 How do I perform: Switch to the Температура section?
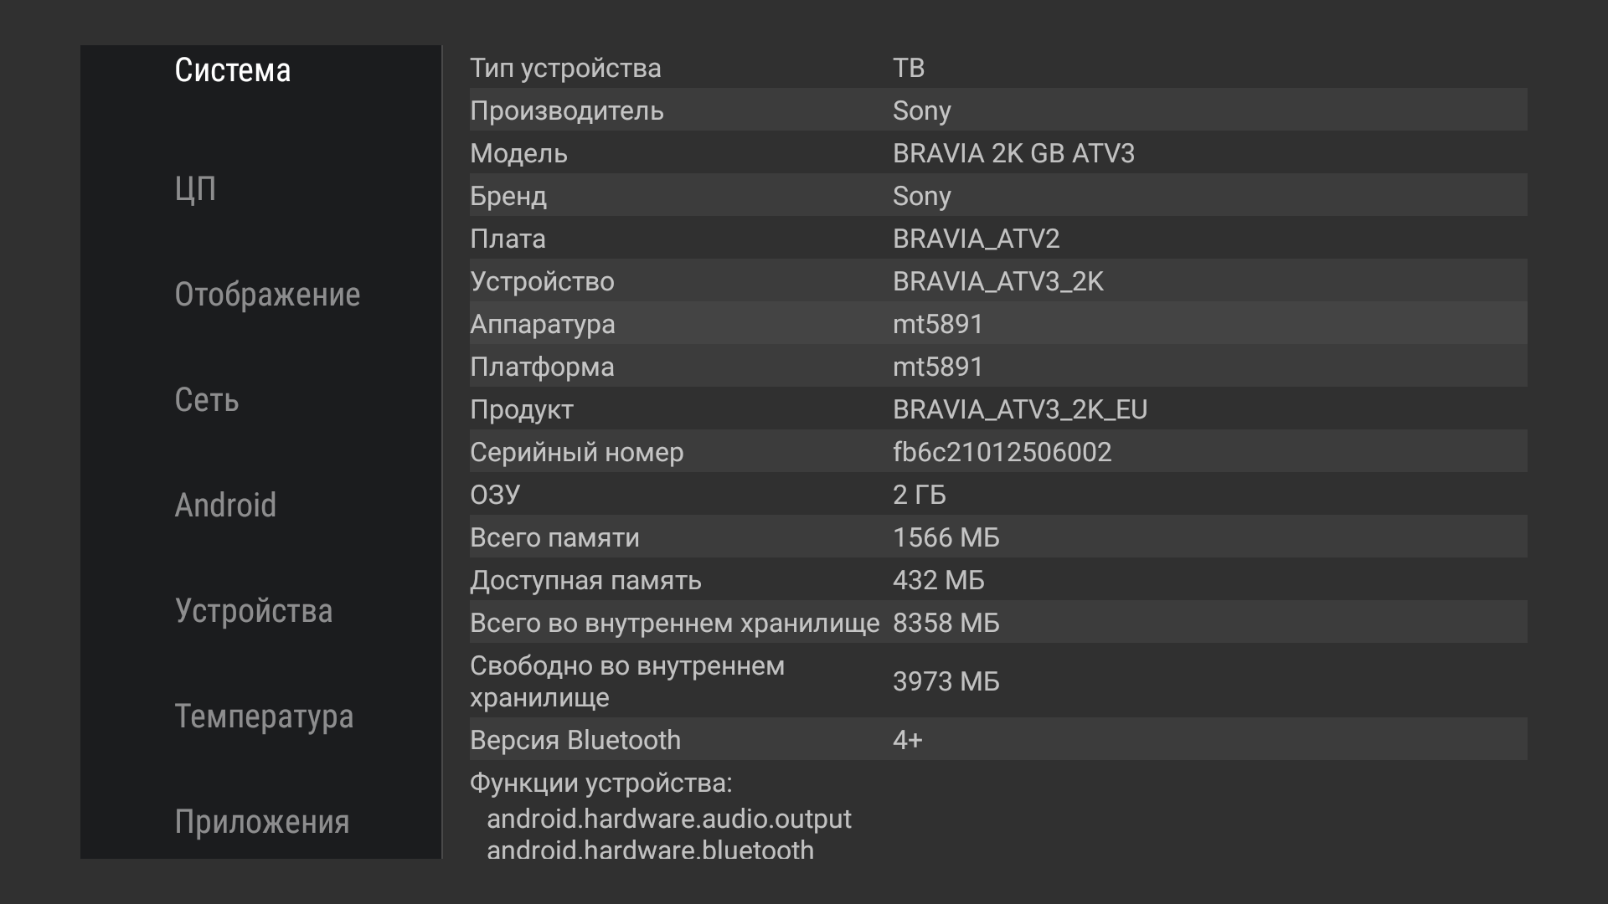[x=264, y=717]
